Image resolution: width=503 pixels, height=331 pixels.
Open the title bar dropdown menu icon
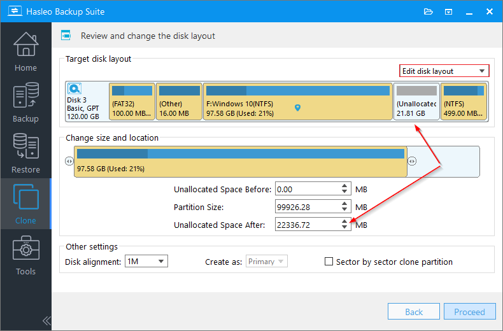[x=448, y=12]
